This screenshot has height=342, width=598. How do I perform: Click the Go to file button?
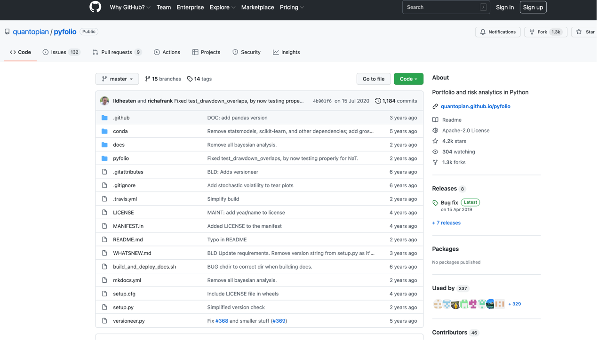[374, 79]
